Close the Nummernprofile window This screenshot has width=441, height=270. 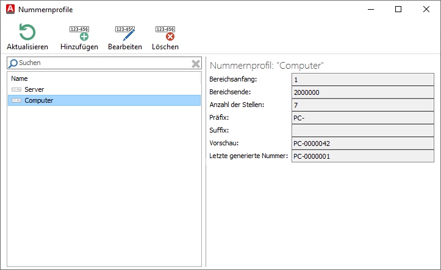pyautogui.click(x=426, y=9)
